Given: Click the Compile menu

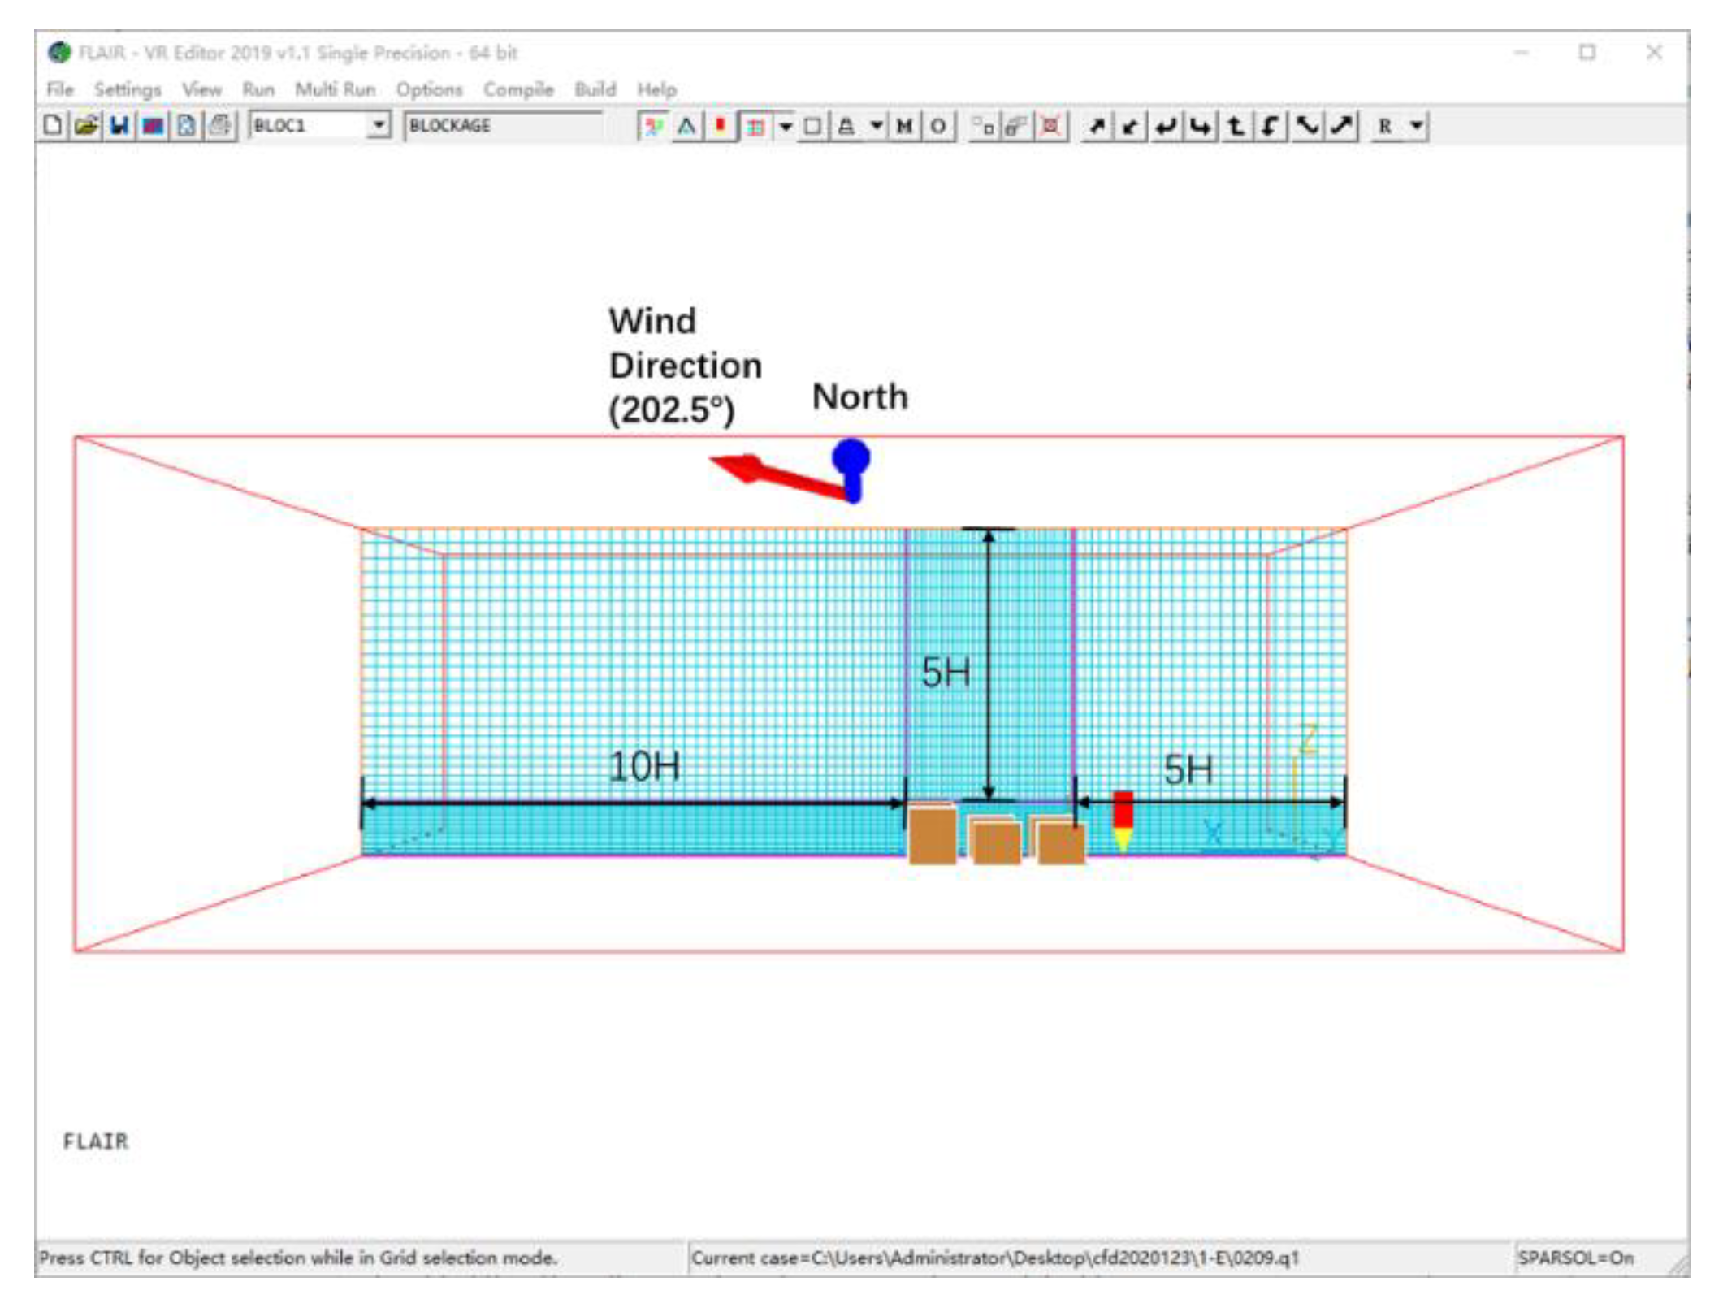Looking at the screenshot, I should point(517,89).
